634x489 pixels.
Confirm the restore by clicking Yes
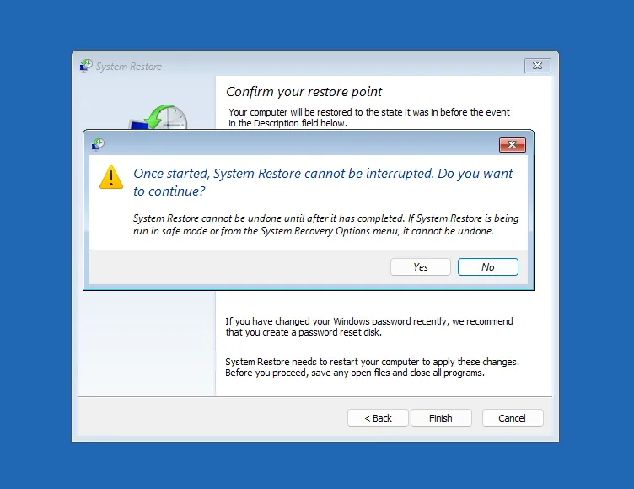point(421,267)
